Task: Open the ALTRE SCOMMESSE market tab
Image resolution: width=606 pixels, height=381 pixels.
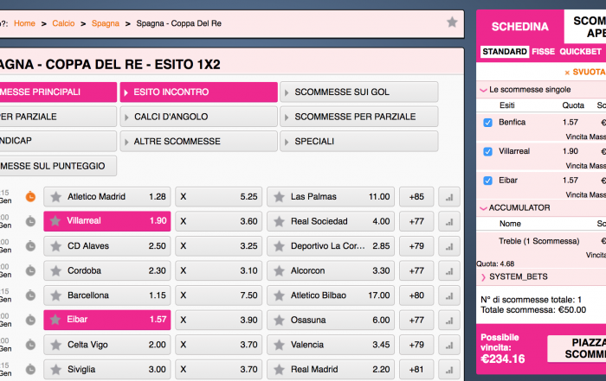Action: 198,141
